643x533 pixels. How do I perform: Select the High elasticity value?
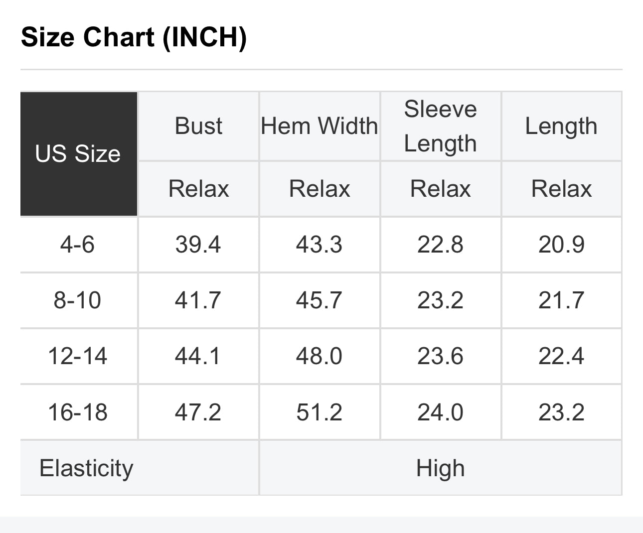440,468
